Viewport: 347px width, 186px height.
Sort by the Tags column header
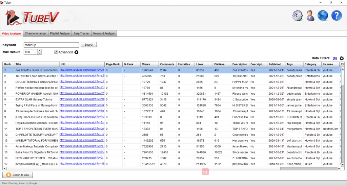click(x=294, y=64)
